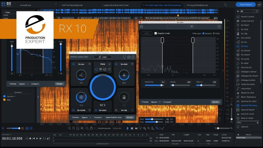Click the zoom in magnifier in toolbar
Image resolution: width=263 pixels, height=148 pixels.
[69, 128]
